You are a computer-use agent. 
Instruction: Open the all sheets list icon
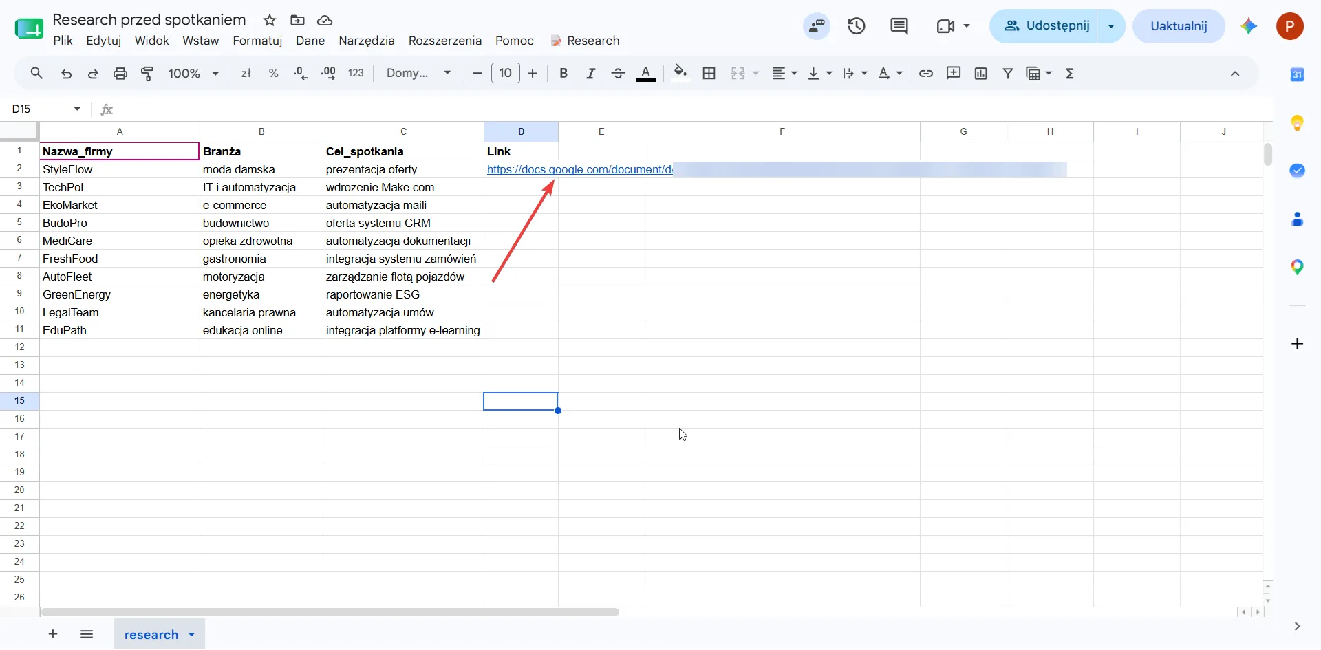(x=87, y=634)
